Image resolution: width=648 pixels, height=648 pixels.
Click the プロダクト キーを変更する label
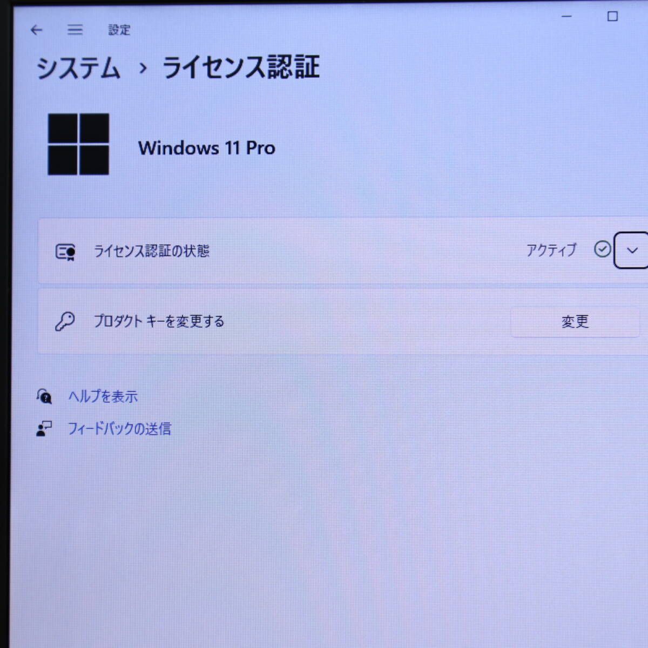[x=159, y=321]
